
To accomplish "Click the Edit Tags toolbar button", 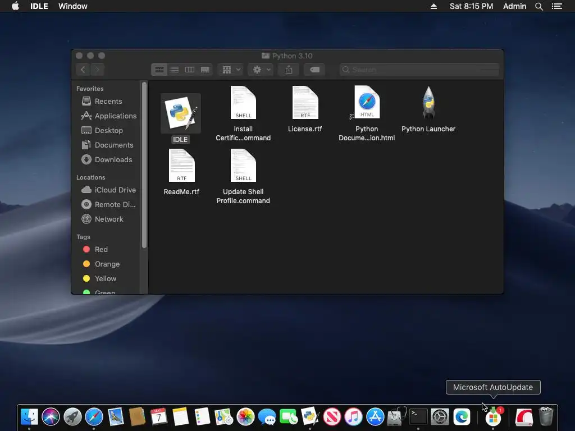I will click(x=314, y=70).
